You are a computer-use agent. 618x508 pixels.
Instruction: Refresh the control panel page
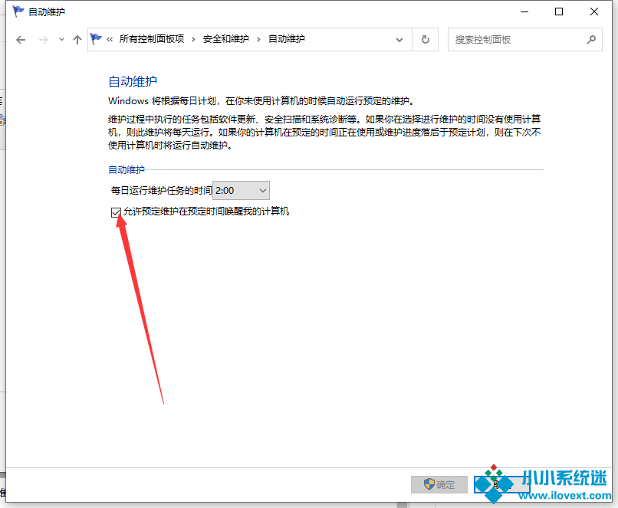pyautogui.click(x=426, y=39)
